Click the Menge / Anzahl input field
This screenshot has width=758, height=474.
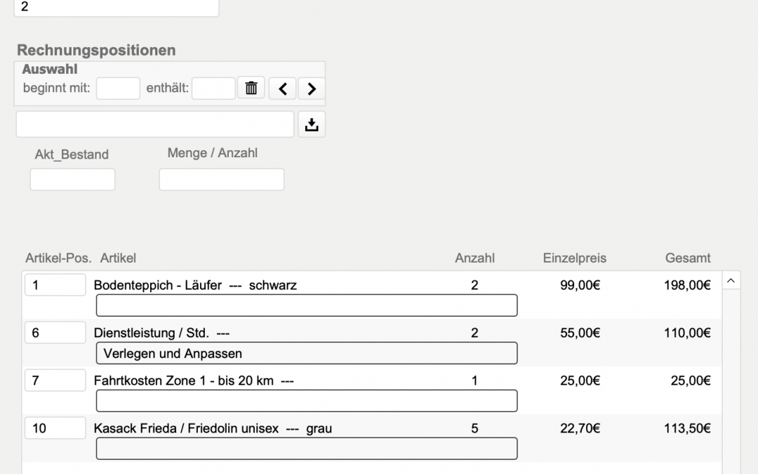tap(221, 180)
